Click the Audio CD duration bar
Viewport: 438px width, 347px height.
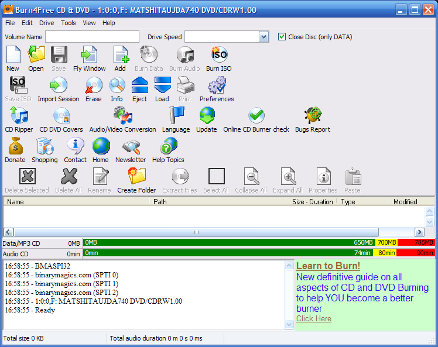[x=258, y=253]
